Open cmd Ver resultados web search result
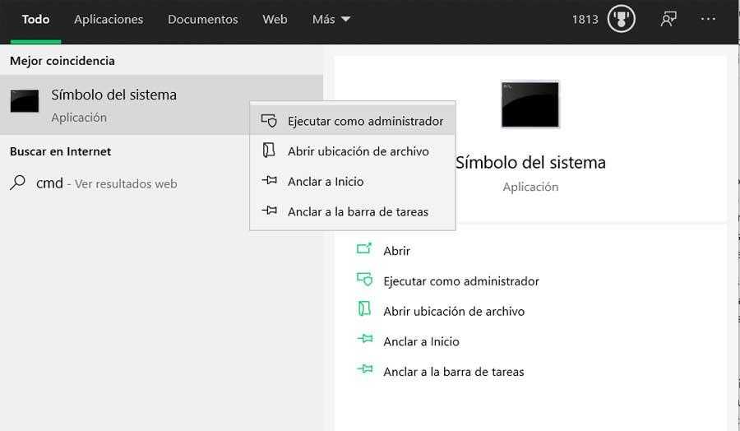The height and width of the screenshot is (431, 740). (107, 183)
